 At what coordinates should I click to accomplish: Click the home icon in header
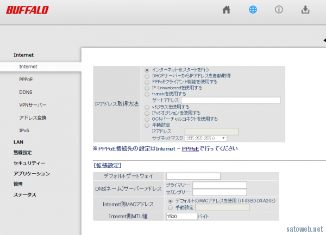pos(227,10)
